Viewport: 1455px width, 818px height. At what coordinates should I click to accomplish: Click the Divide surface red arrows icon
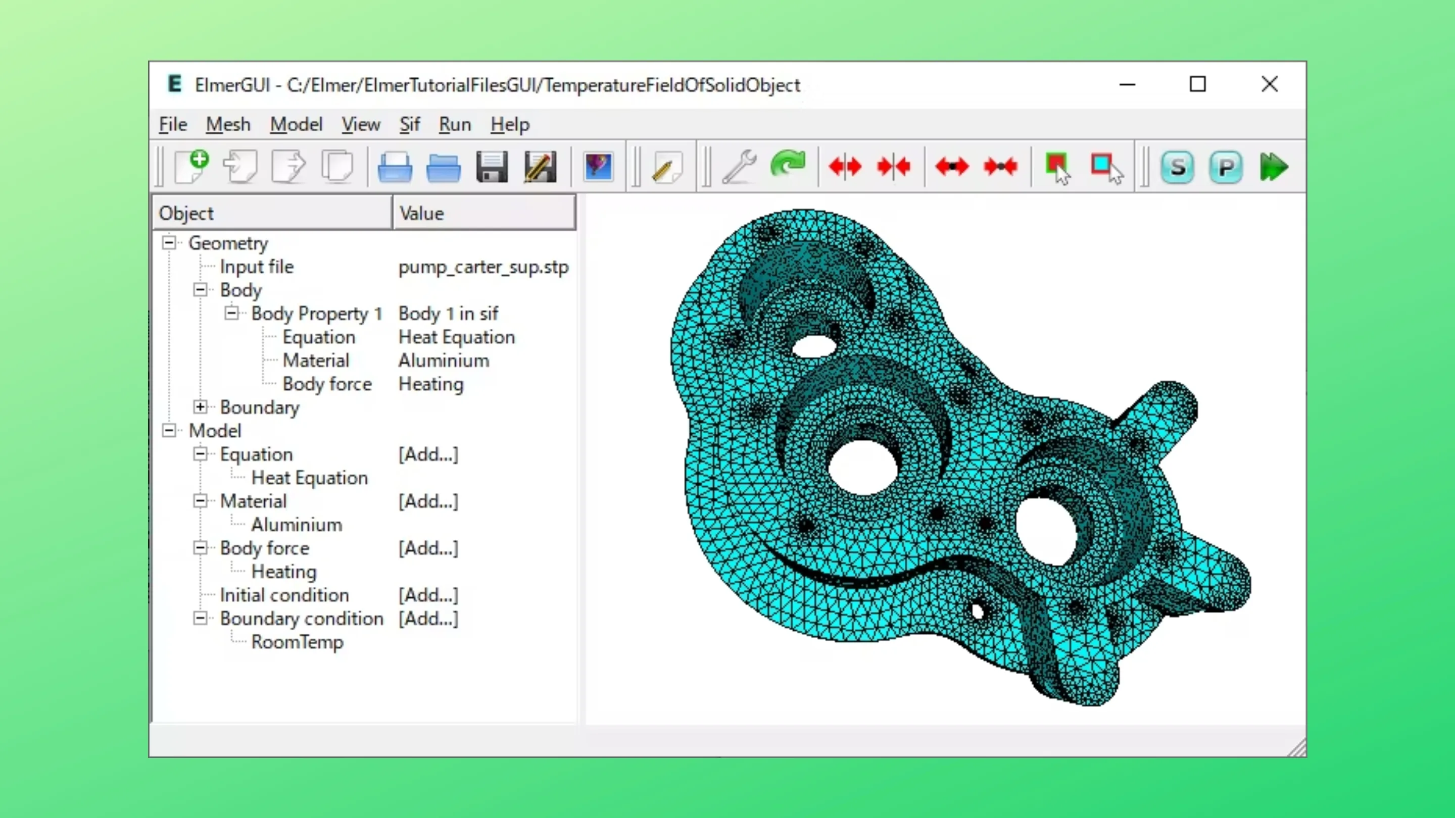coord(845,167)
